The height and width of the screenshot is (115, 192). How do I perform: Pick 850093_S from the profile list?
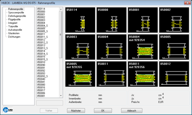click(x=42, y=76)
